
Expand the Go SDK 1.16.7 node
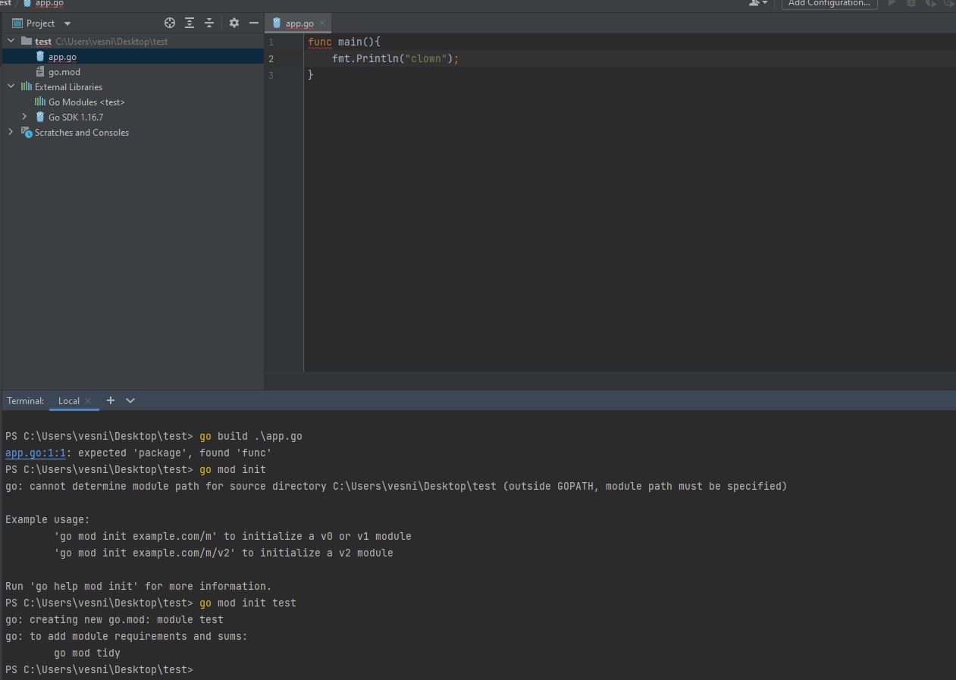pos(24,117)
